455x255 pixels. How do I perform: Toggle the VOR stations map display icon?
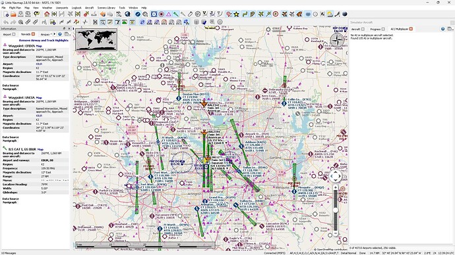154,14
